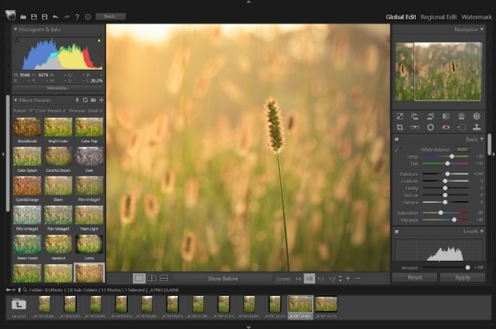Screen dimensions: 496x329
Task: Set zoom to Fit
Action: point(298,279)
